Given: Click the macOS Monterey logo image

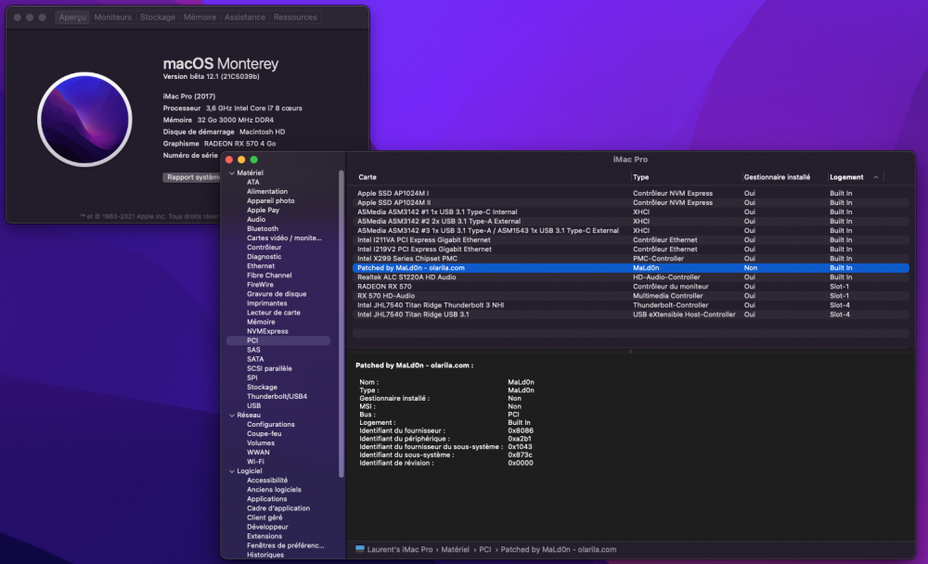Looking at the screenshot, I should [84, 120].
